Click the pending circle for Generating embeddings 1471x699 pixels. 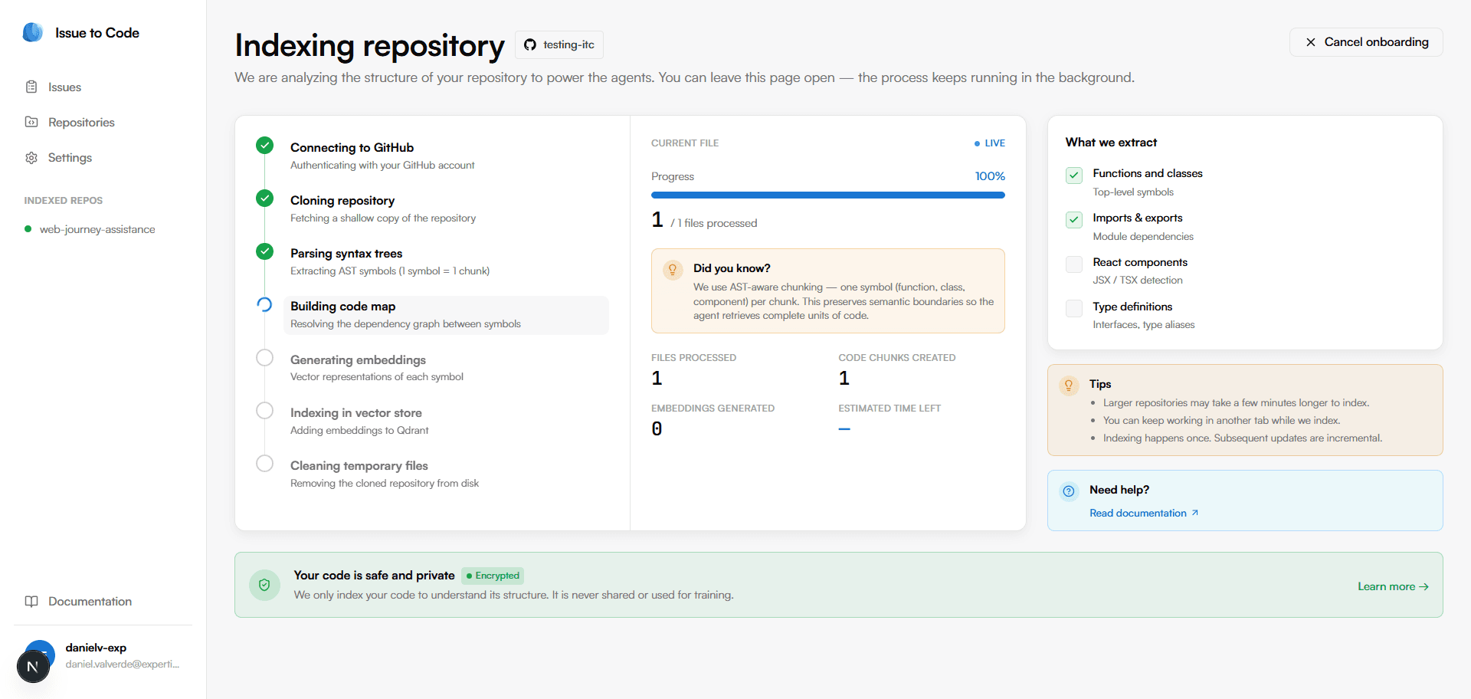click(x=264, y=357)
